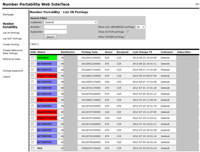Open the Startpage link in sidebar
Image resolution: width=200 pixels, height=152 pixels.
[8, 14]
